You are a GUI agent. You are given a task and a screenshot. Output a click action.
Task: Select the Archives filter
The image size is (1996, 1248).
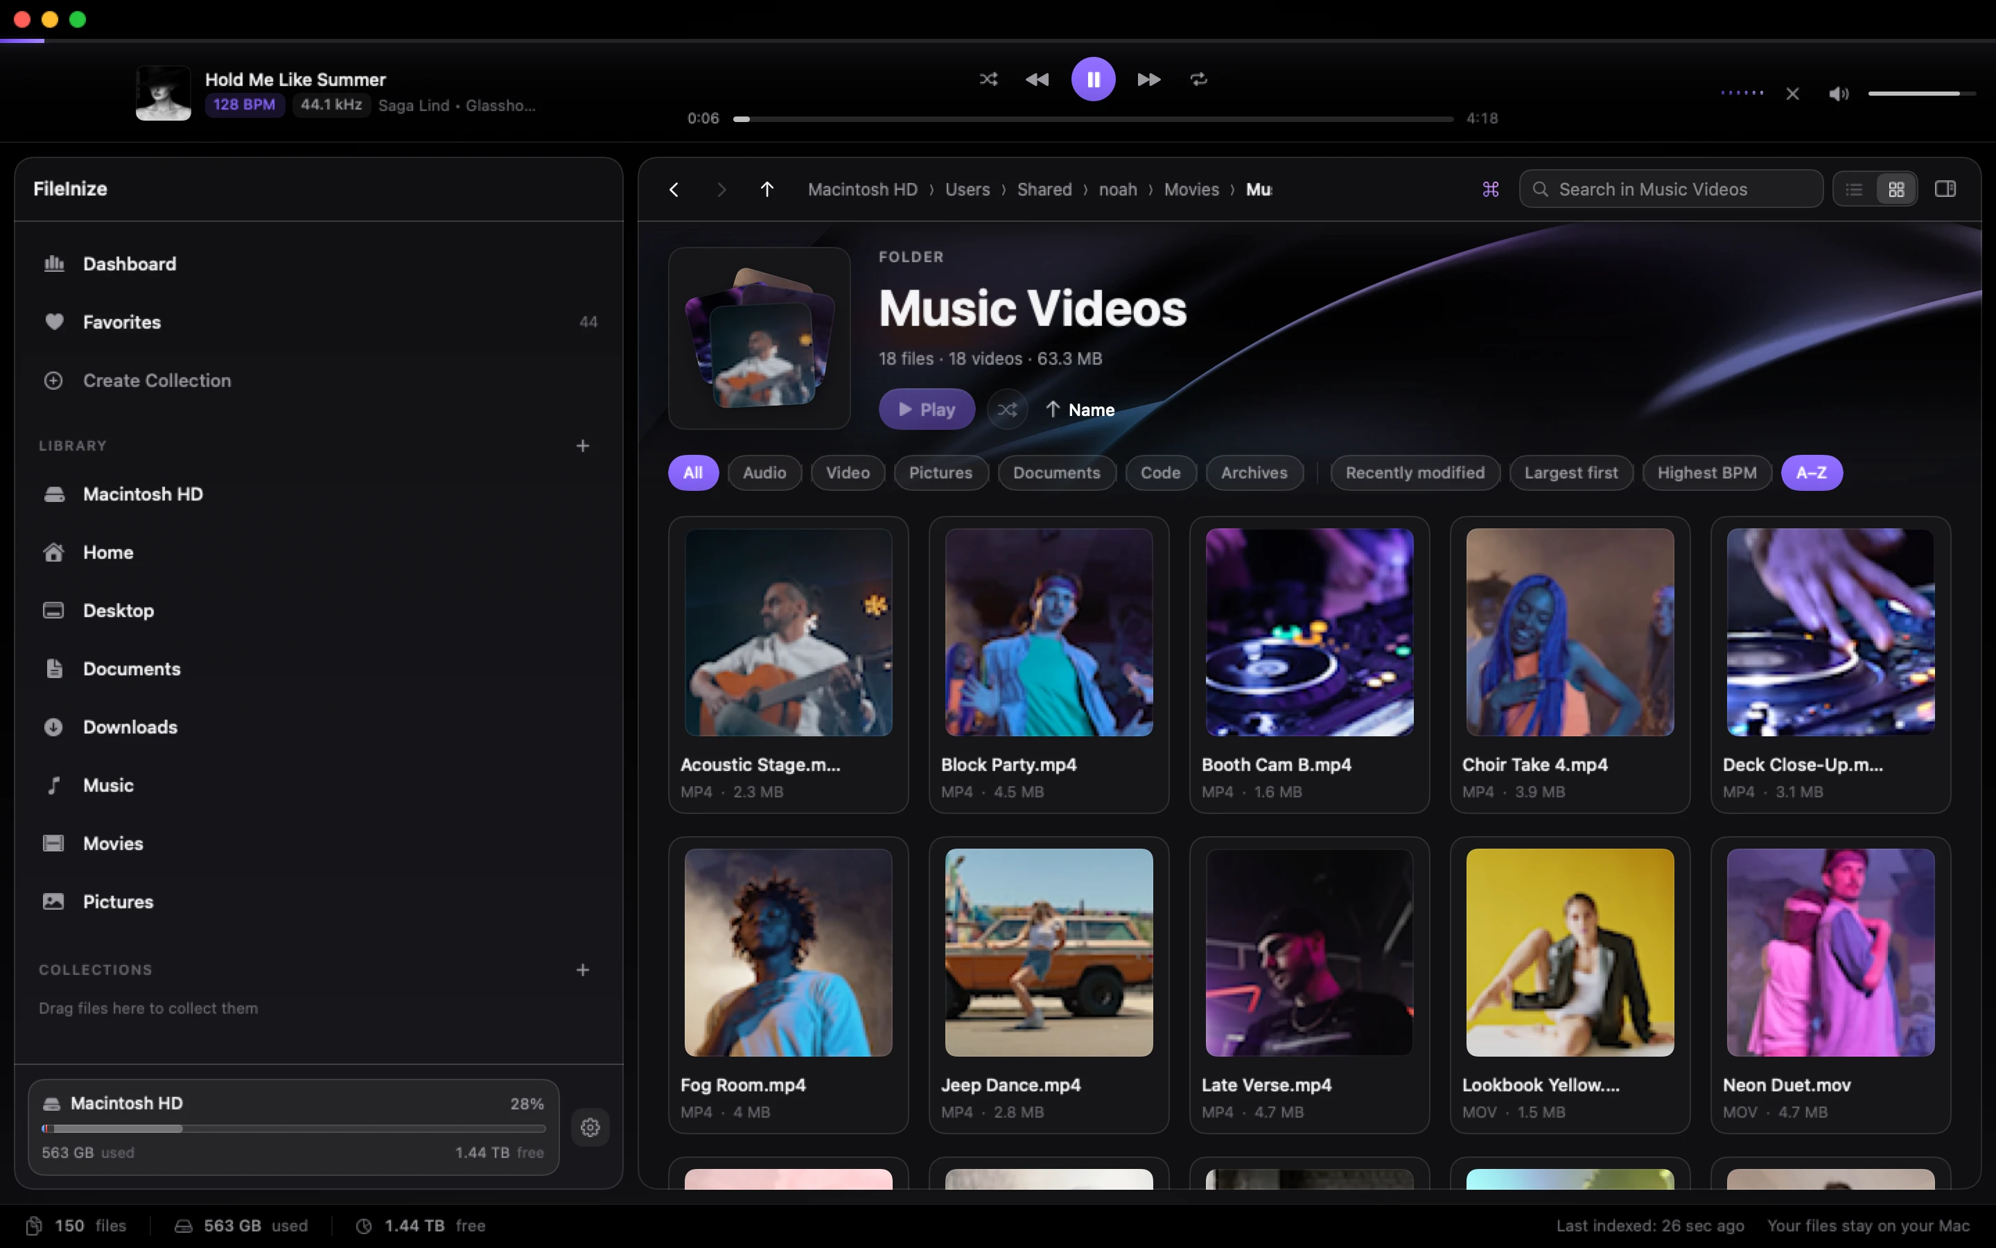pos(1254,473)
